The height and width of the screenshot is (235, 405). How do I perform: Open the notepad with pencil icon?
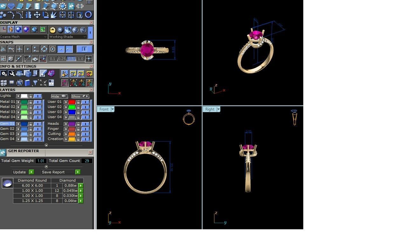pyautogui.click(x=43, y=73)
